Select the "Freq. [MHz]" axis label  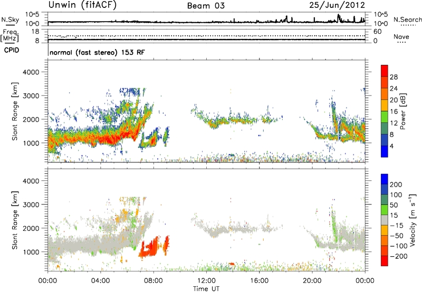9,36
